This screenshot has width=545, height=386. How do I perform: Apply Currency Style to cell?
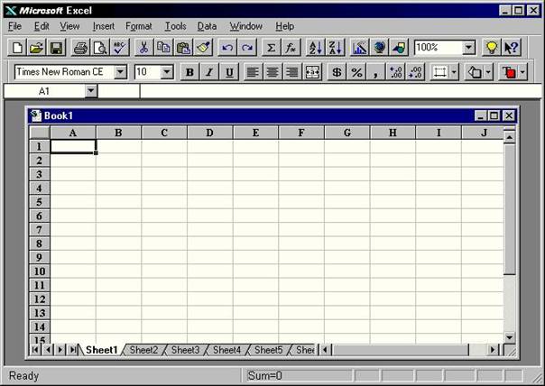click(x=337, y=72)
